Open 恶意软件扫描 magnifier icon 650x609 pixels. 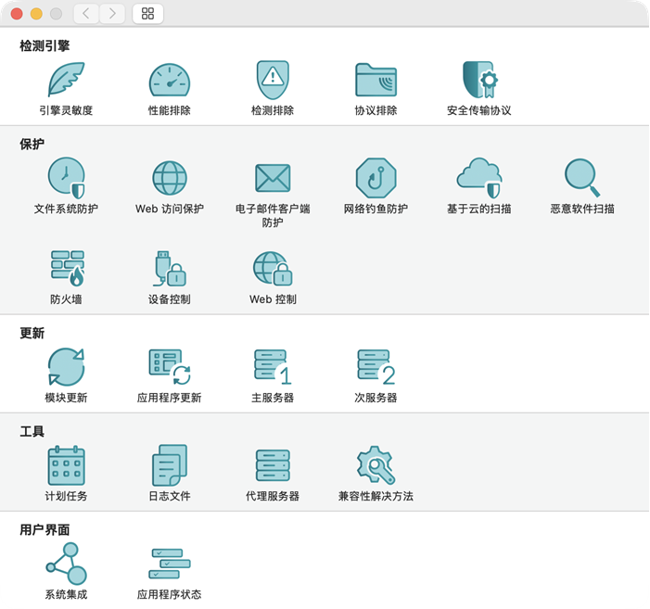[582, 178]
